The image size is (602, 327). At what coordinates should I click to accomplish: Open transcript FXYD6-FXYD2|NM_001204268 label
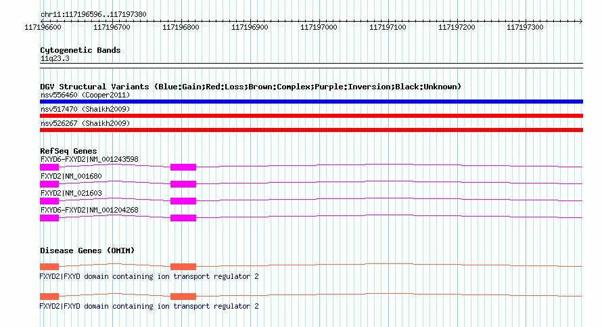[89, 210]
